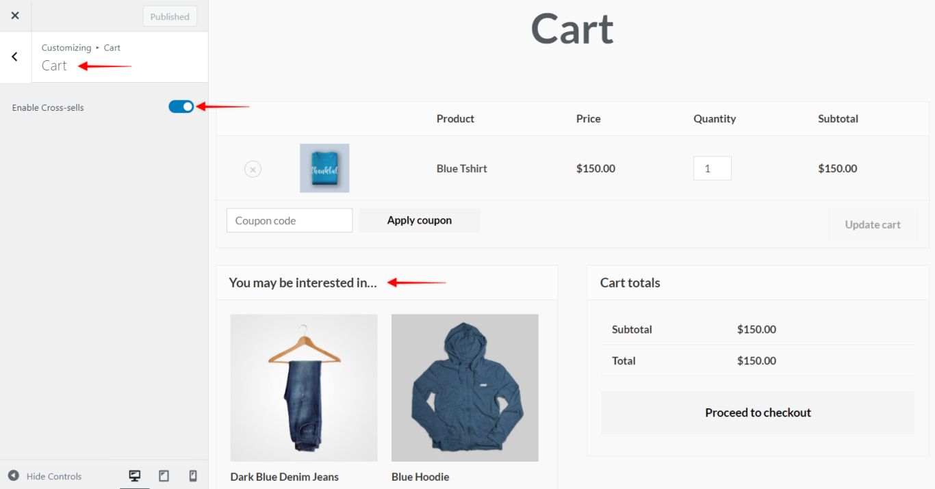Click the Blue Hoodie product image
Image resolution: width=935 pixels, height=489 pixels.
465,388
